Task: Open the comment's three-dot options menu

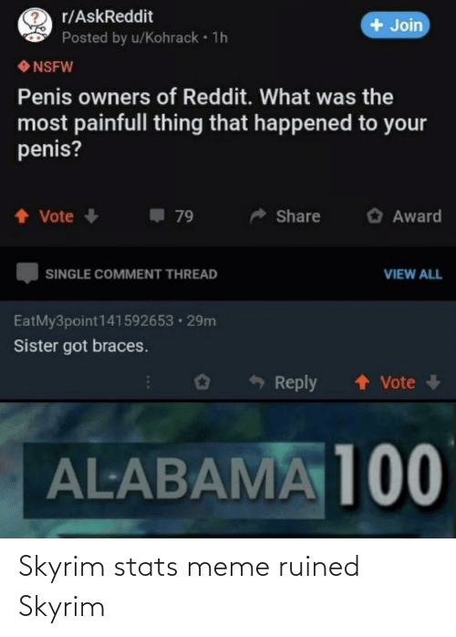Action: pos(149,382)
